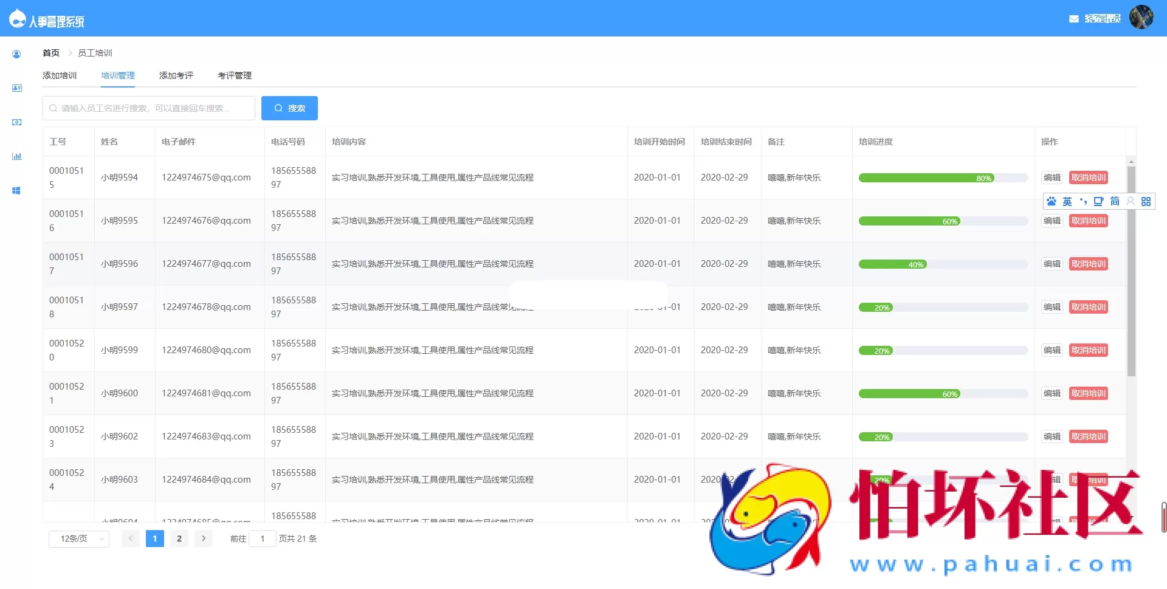The height and width of the screenshot is (589, 1167).
Task: Open the bar chart statistics sidebar icon
Action: 16,156
